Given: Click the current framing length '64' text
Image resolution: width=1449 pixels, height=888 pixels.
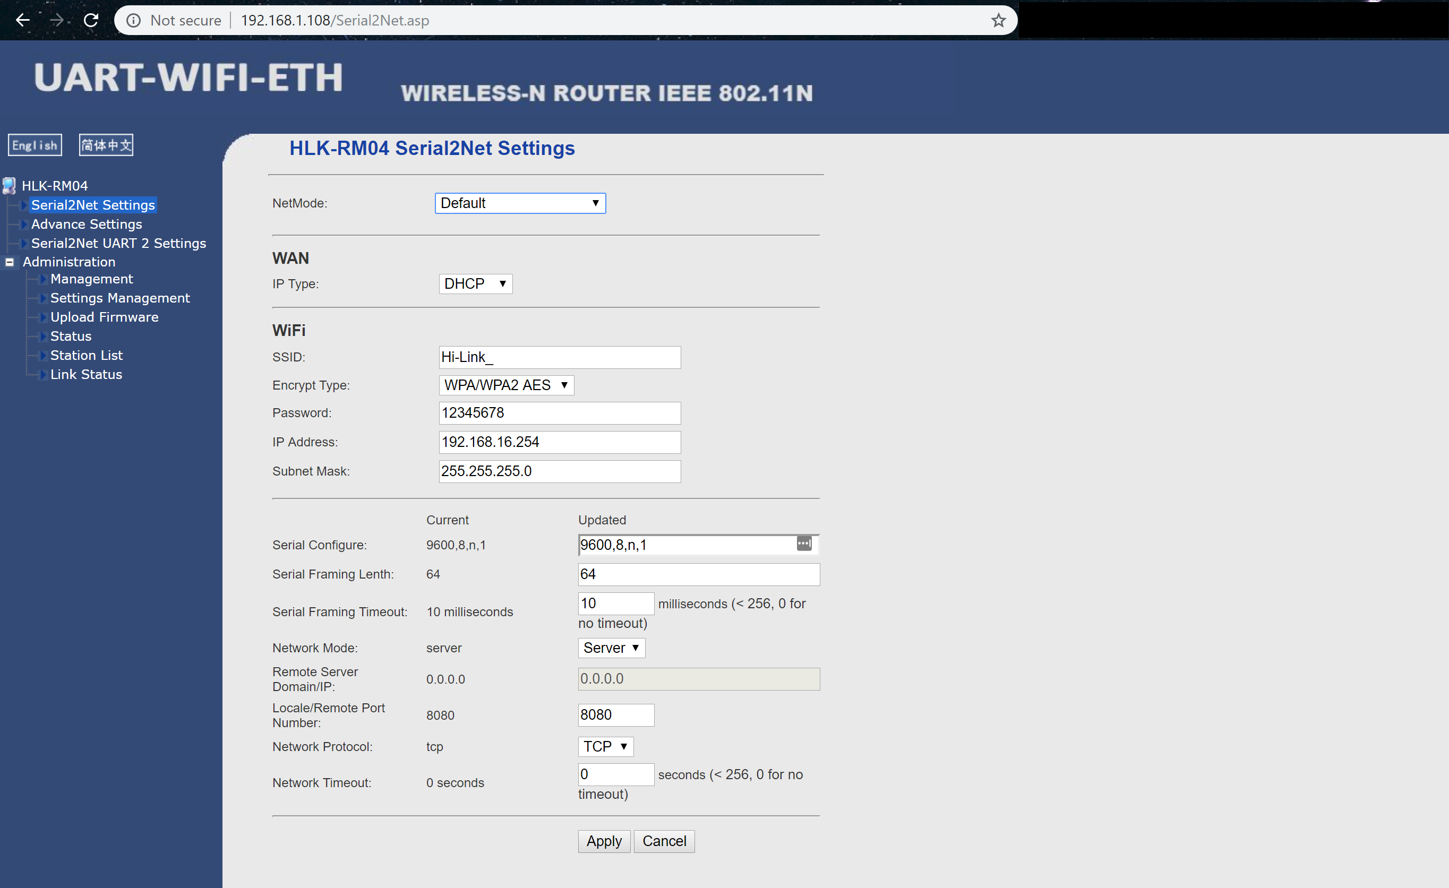Looking at the screenshot, I should point(433,574).
